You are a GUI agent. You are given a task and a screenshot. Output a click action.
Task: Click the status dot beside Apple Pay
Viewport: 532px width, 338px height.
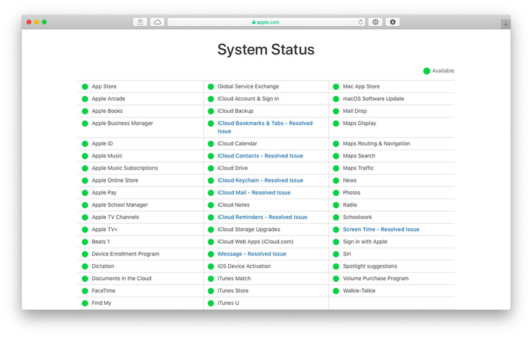click(x=85, y=193)
